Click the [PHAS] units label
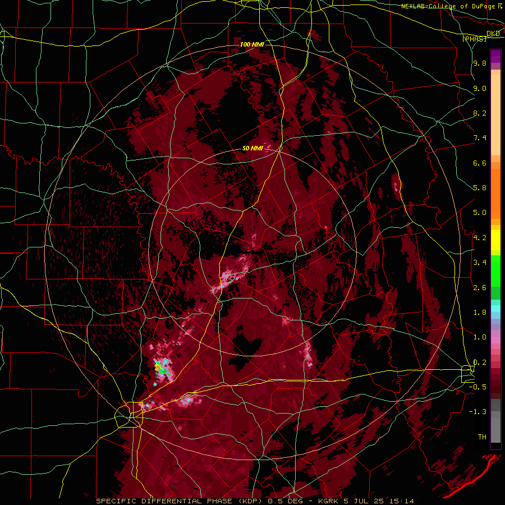505x505 pixels. tap(475, 39)
